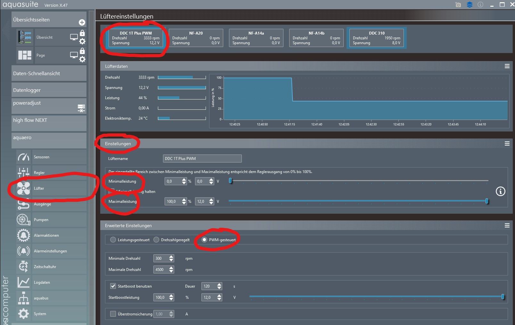
Task: Open the Pumpen pump icon
Action: tap(23, 220)
